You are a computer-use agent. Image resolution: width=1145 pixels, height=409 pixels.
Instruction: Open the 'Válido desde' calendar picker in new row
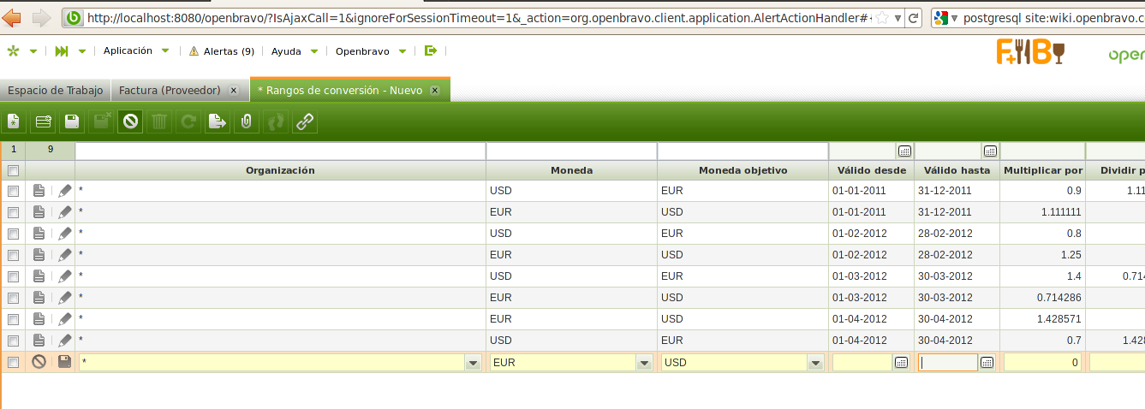pyautogui.click(x=901, y=363)
